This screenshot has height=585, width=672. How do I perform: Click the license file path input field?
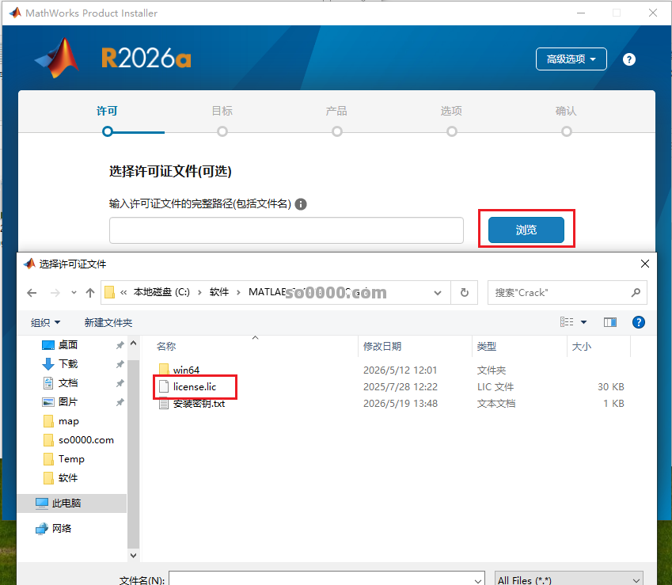tap(287, 230)
